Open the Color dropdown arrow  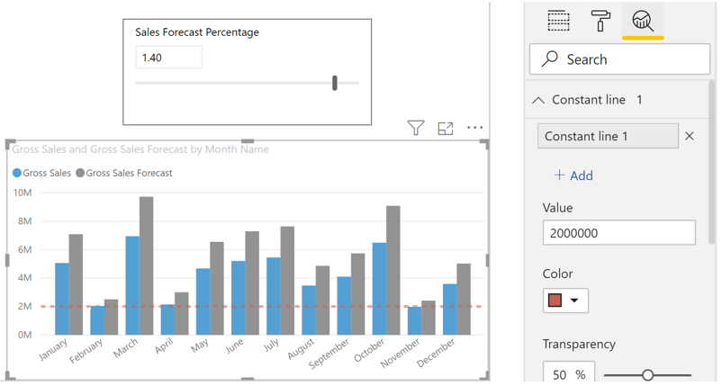(574, 301)
